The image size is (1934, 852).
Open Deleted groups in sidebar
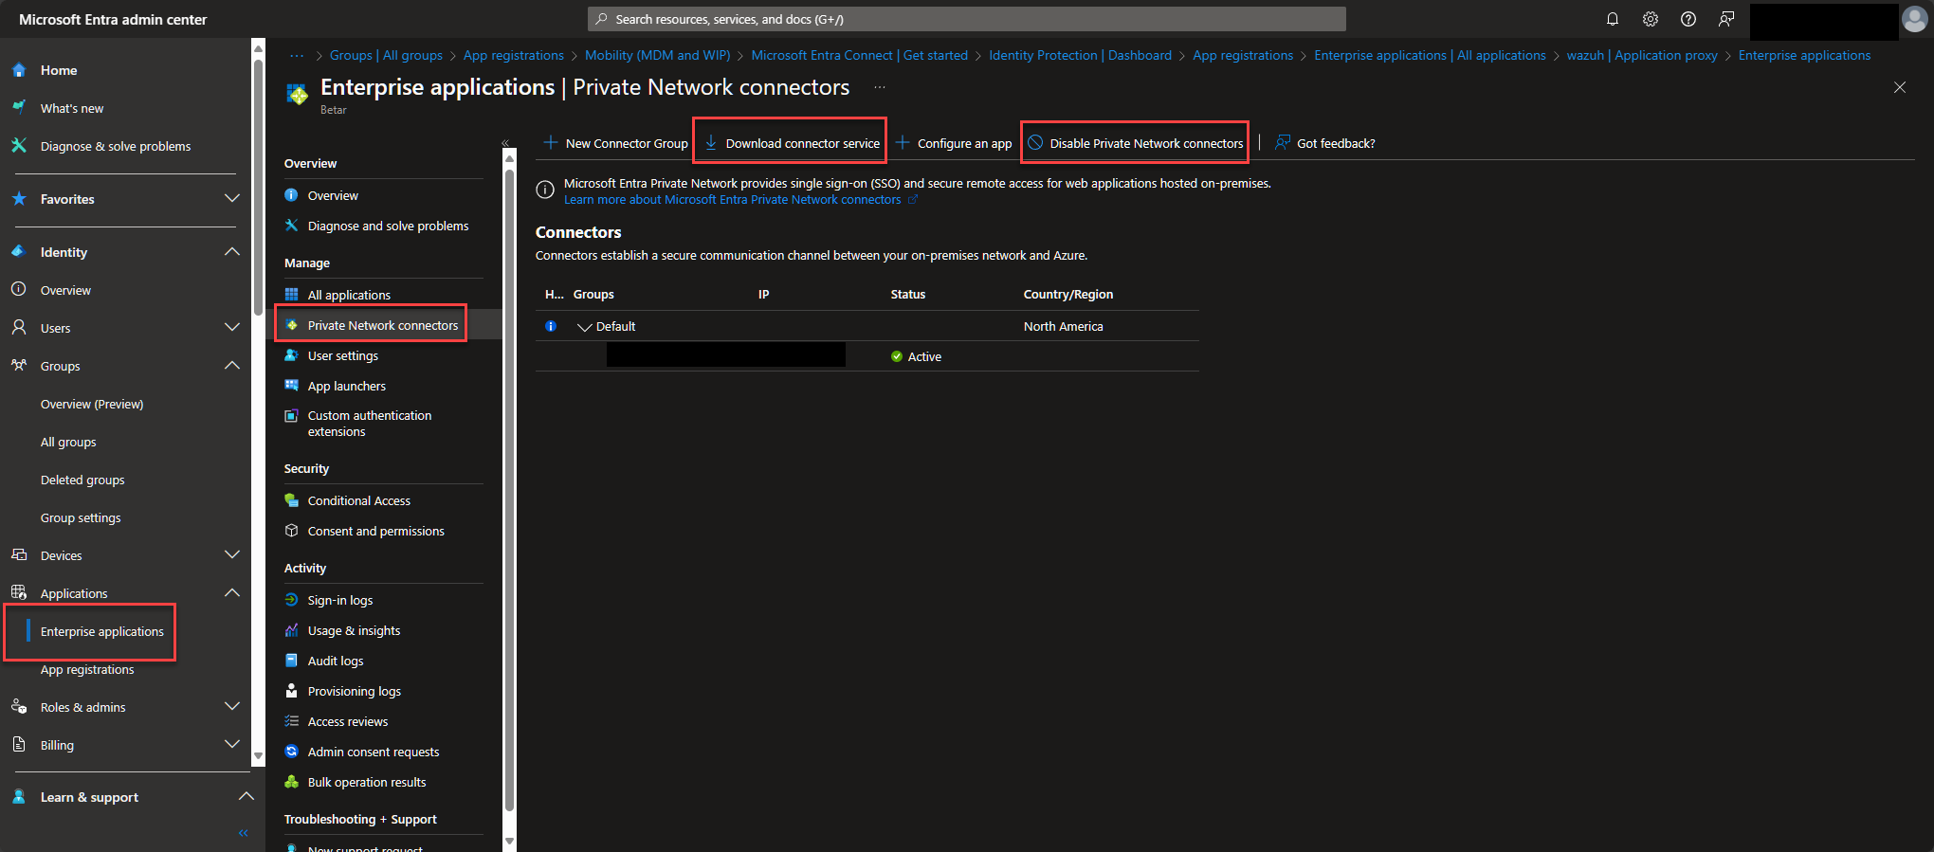click(x=82, y=480)
